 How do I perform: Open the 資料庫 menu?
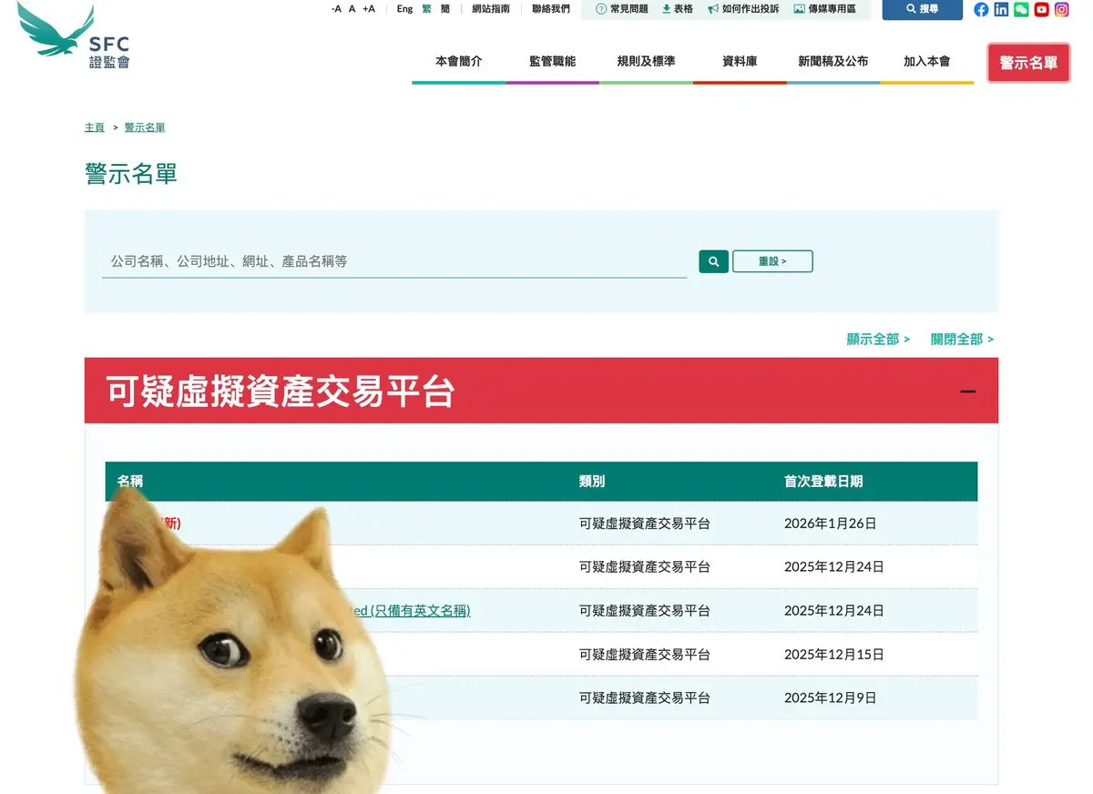(x=740, y=62)
